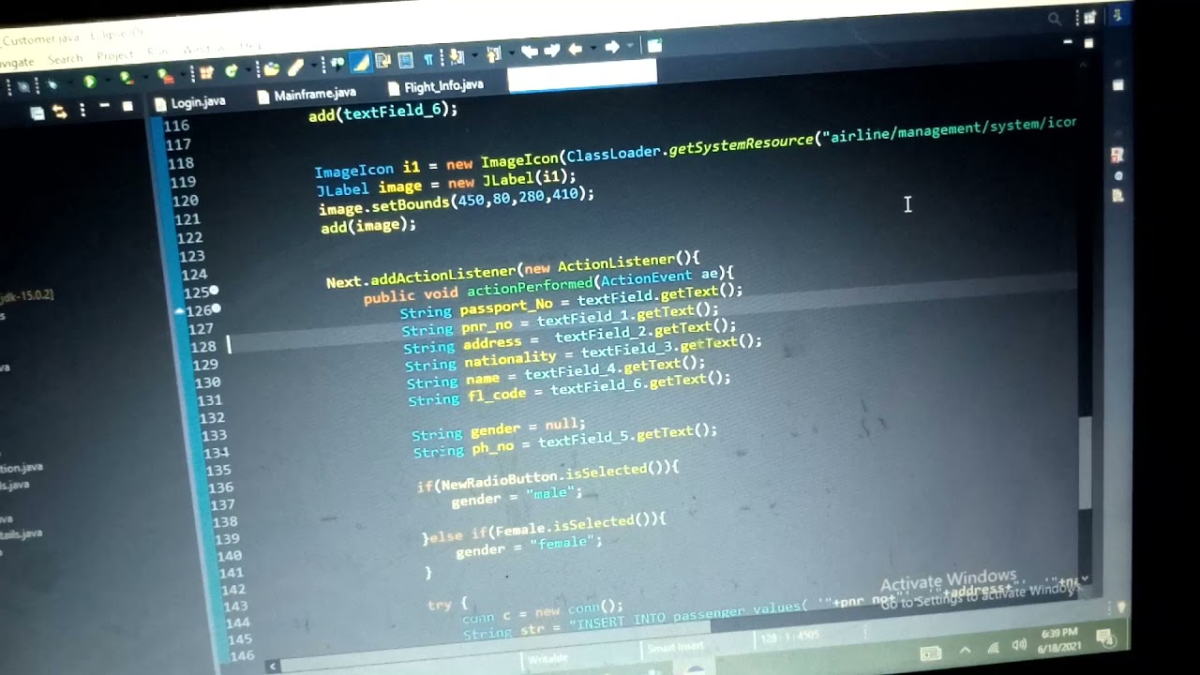Open the Project menu
1200x675 pixels.
coord(114,55)
